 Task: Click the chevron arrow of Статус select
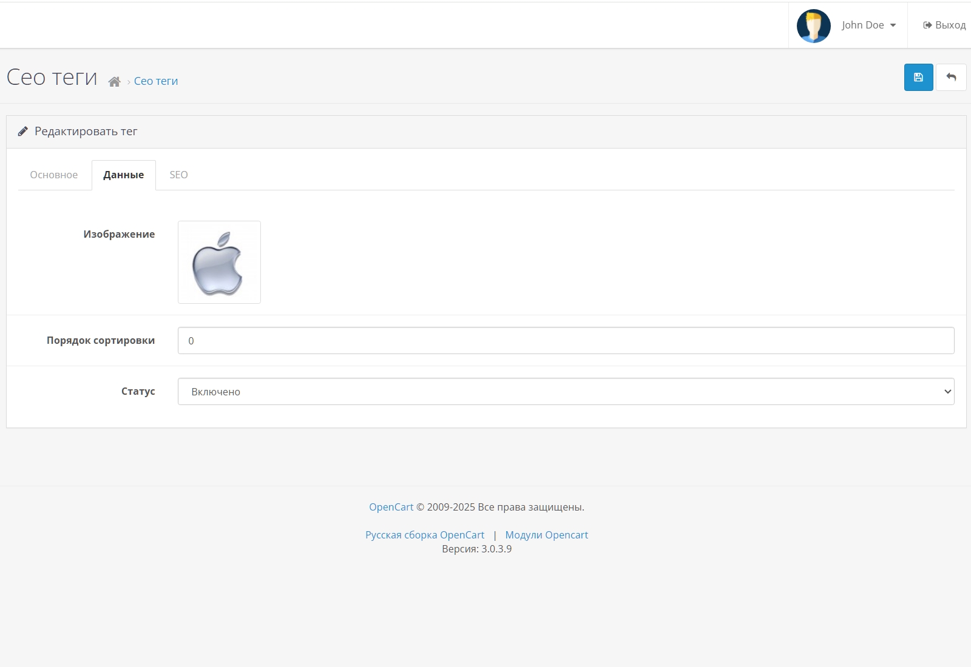pyautogui.click(x=947, y=392)
